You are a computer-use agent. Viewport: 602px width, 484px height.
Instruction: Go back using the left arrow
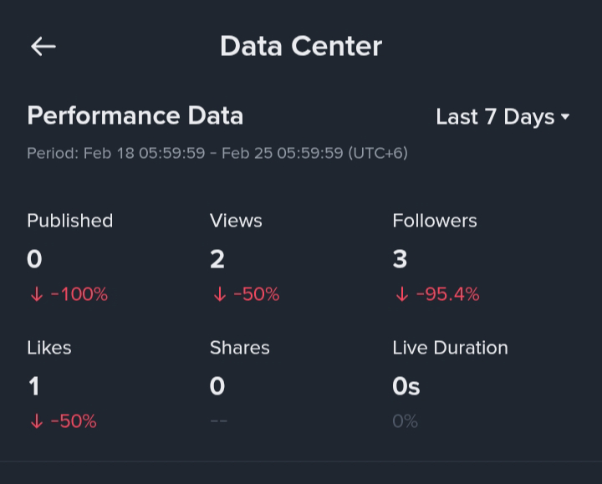point(43,47)
